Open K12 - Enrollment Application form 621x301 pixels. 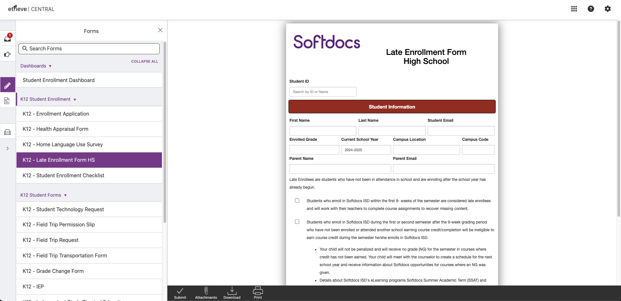click(56, 114)
